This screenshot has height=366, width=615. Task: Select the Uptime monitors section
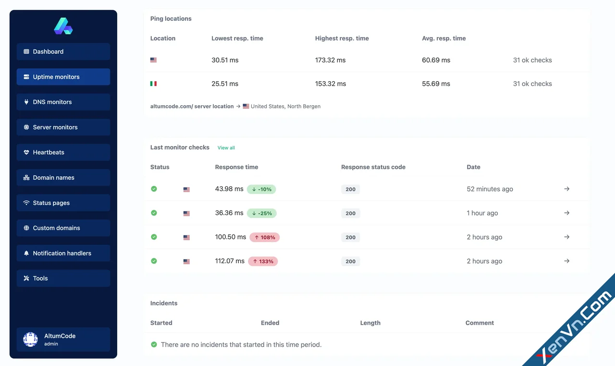pos(63,76)
